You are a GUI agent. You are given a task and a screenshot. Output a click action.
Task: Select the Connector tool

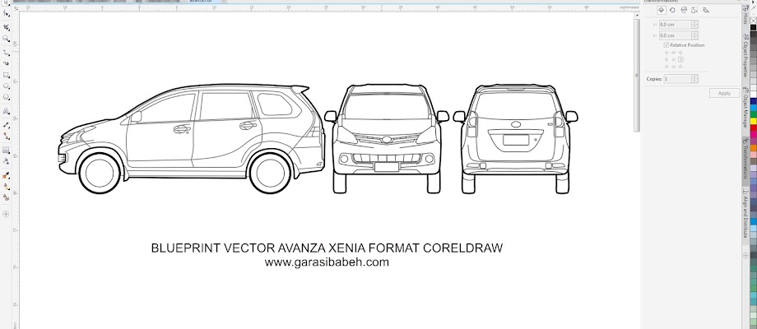click(x=7, y=137)
